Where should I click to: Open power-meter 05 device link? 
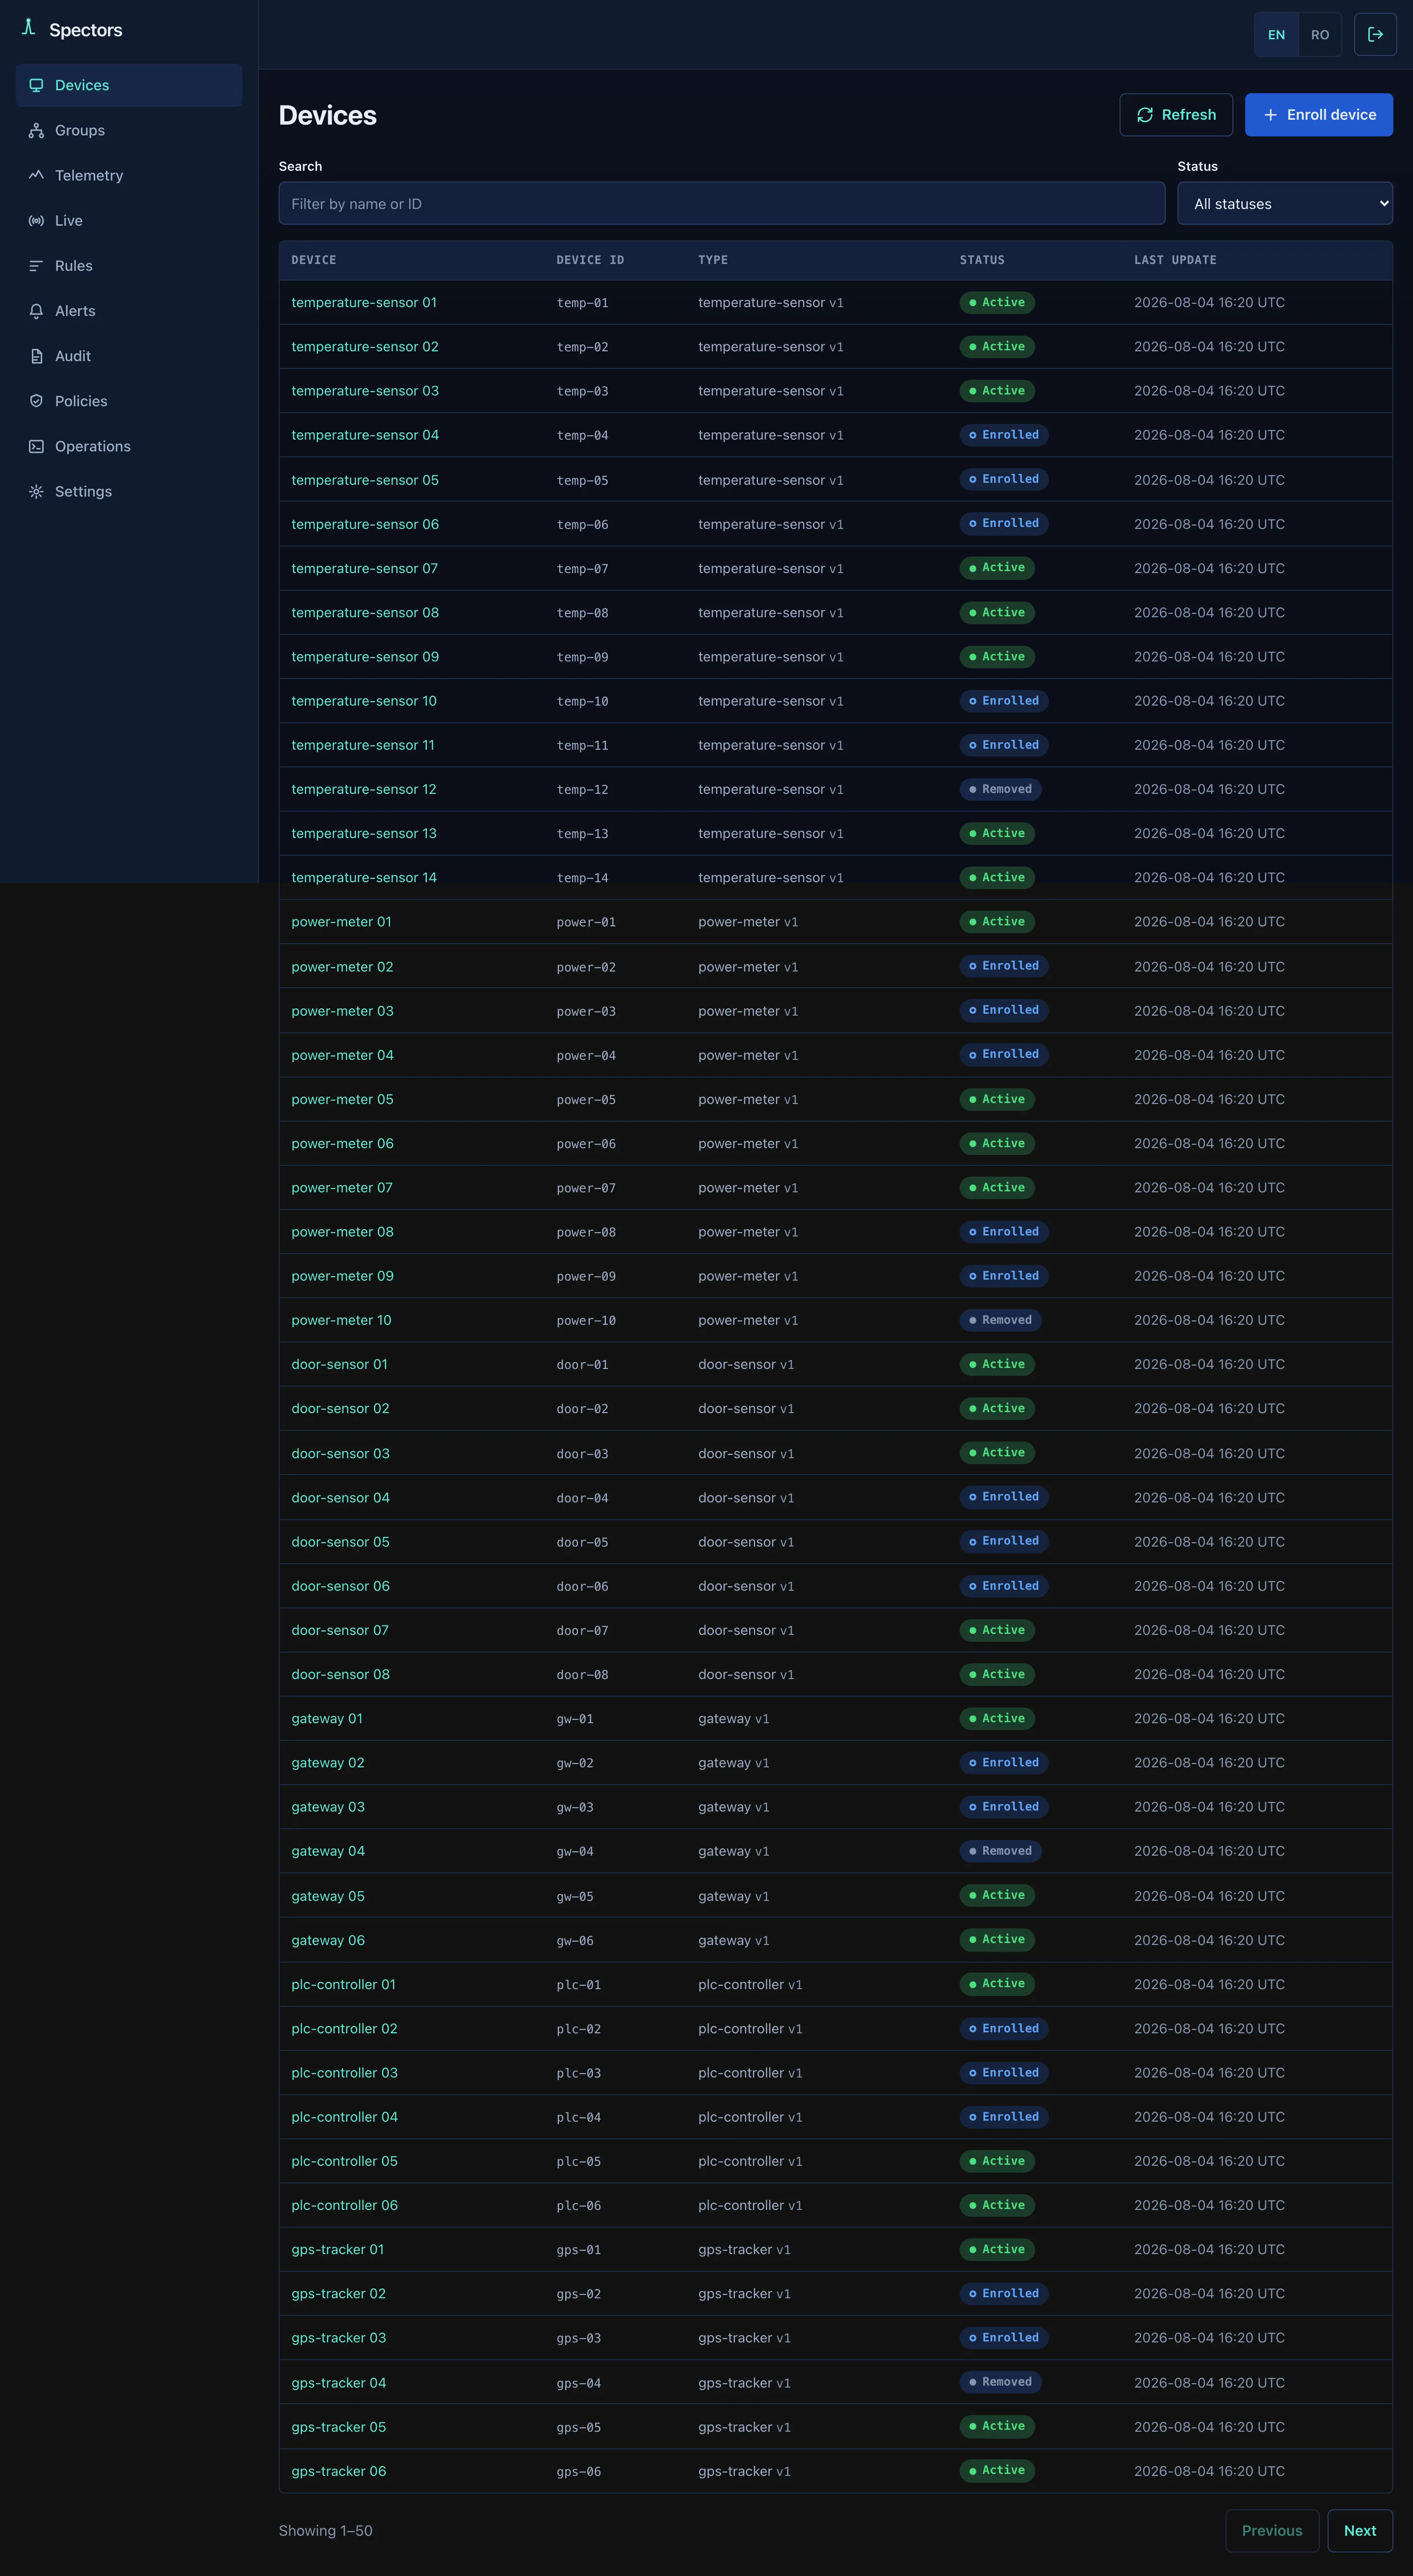coord(342,1099)
